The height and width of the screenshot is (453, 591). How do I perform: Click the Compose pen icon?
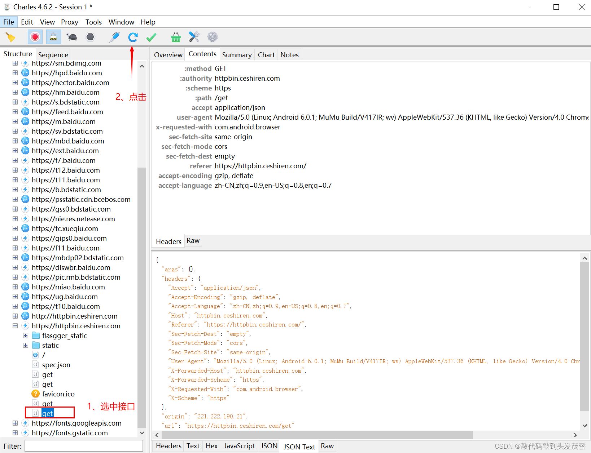[x=114, y=37]
